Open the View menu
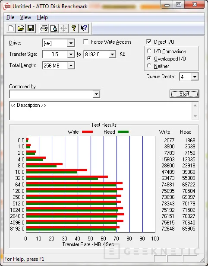Image resolution: width=208 pixels, height=266 pixels. tap(25, 17)
